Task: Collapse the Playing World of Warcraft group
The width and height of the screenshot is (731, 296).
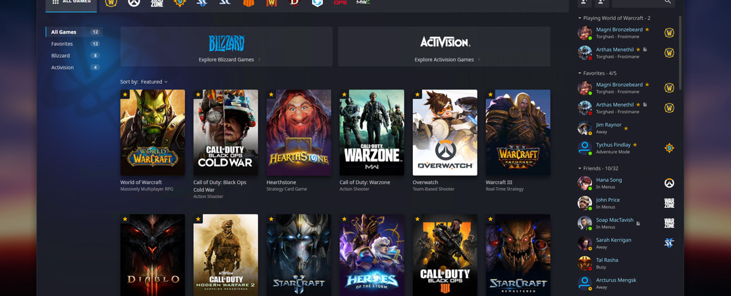Action: point(580,18)
